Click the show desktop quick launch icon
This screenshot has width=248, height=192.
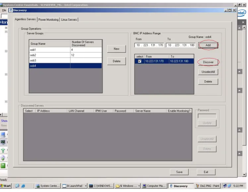(x=17, y=186)
